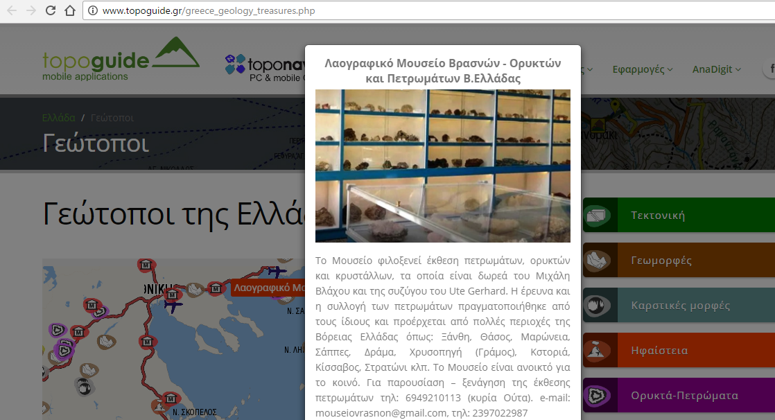Image resolution: width=775 pixels, height=420 pixels.
Task: Open the Ελλάδα breadcrumb link
Action: tap(58, 118)
